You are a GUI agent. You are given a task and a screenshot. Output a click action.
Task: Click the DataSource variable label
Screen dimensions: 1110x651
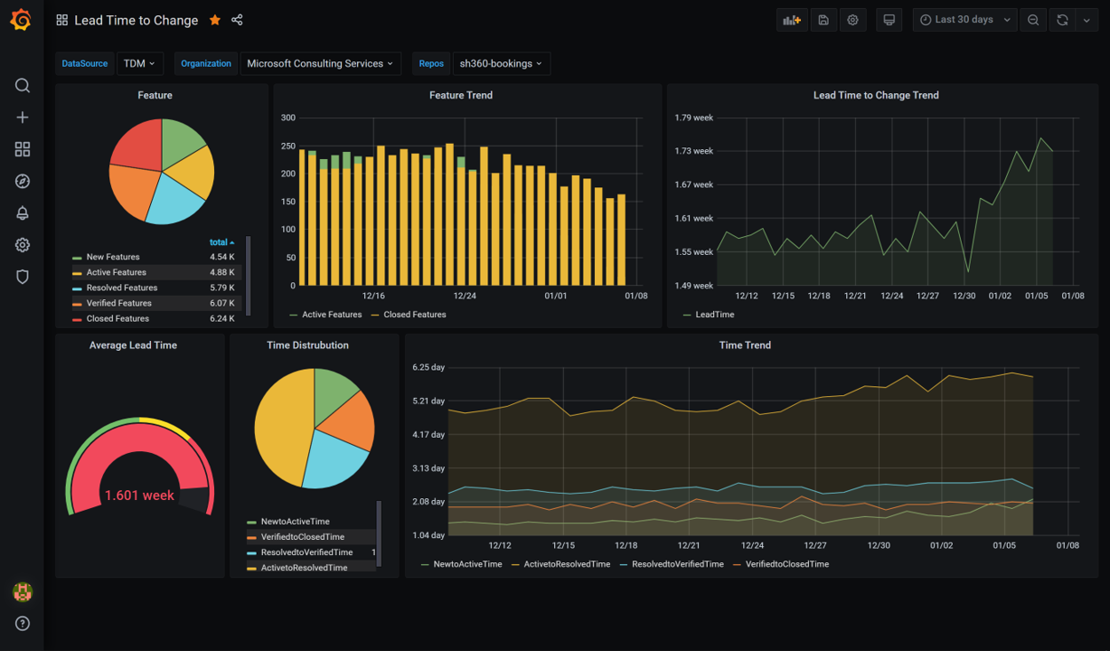coord(85,63)
